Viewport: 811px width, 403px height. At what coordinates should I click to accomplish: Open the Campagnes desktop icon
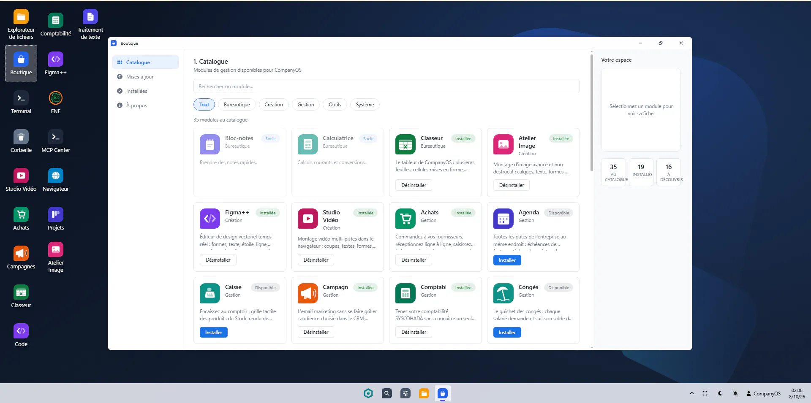pos(21,257)
